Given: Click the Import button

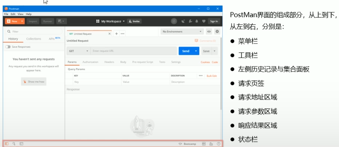Looking at the screenshot, I should click(x=33, y=21).
